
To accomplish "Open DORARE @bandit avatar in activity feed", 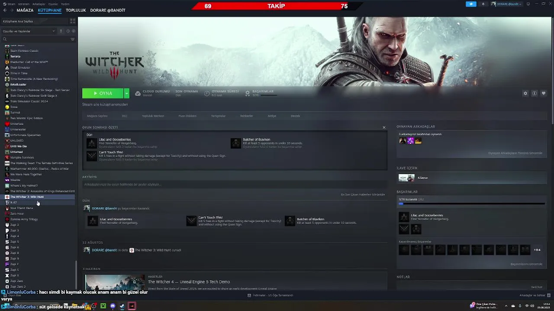I will click(87, 208).
